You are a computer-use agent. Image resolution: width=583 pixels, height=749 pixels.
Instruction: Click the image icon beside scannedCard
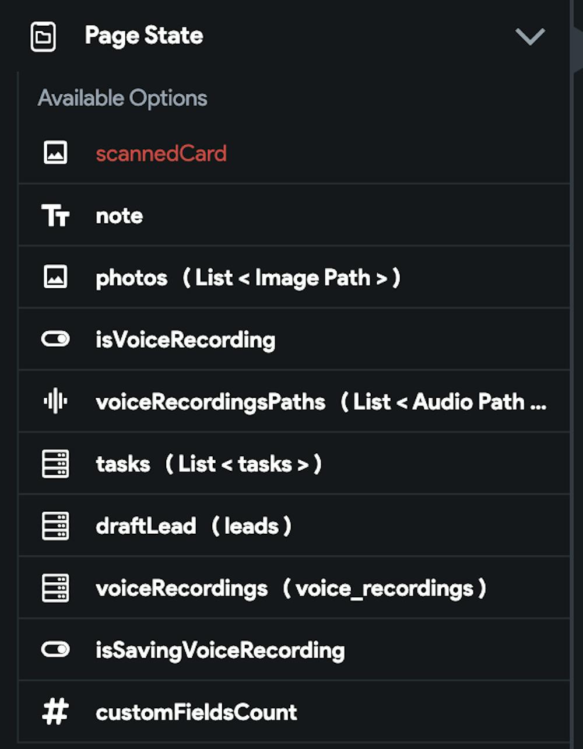point(55,153)
